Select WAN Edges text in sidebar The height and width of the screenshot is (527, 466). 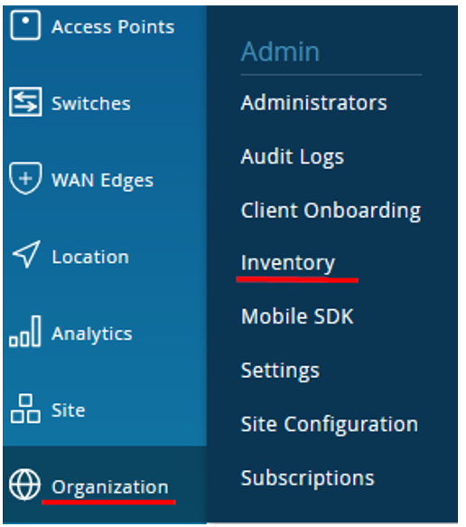pyautogui.click(x=102, y=181)
